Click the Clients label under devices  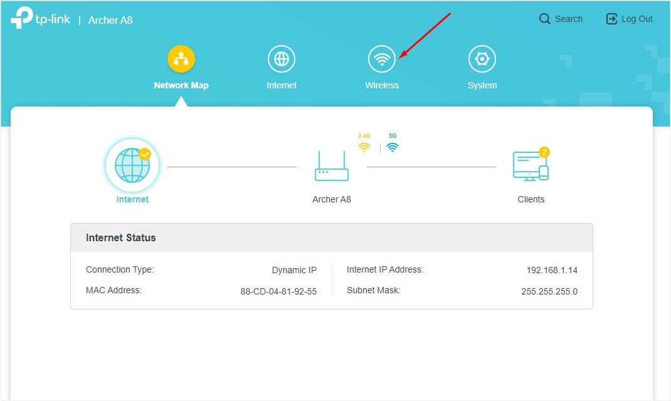point(531,199)
